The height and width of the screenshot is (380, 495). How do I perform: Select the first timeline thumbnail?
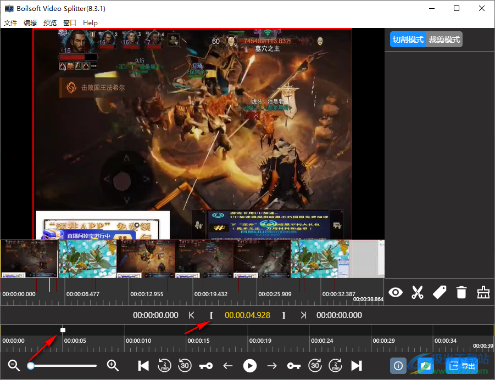[x=29, y=259]
